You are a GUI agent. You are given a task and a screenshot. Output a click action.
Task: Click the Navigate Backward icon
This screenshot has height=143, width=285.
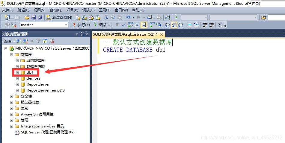150,17
